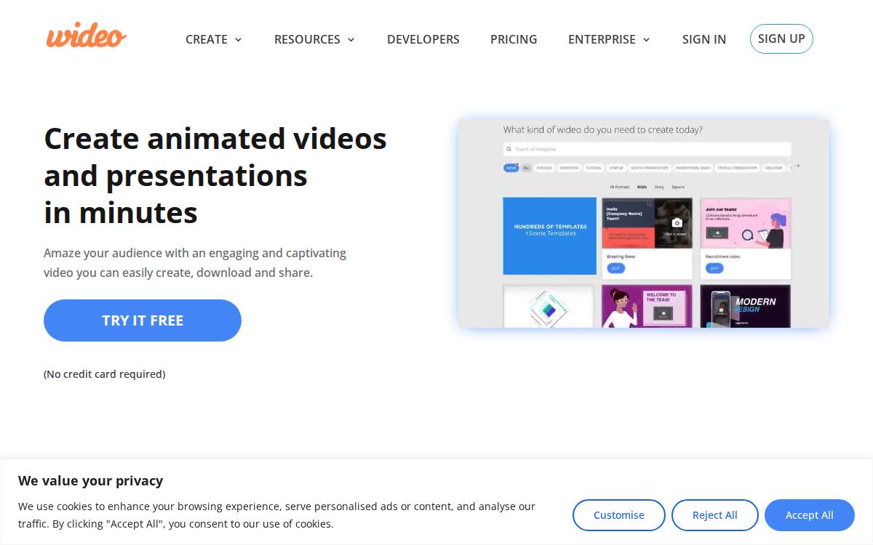Select the Wide format tab
This screenshot has height=545, width=873.
coord(642,187)
